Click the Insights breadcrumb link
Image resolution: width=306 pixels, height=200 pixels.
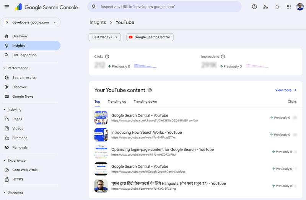coord(98,23)
